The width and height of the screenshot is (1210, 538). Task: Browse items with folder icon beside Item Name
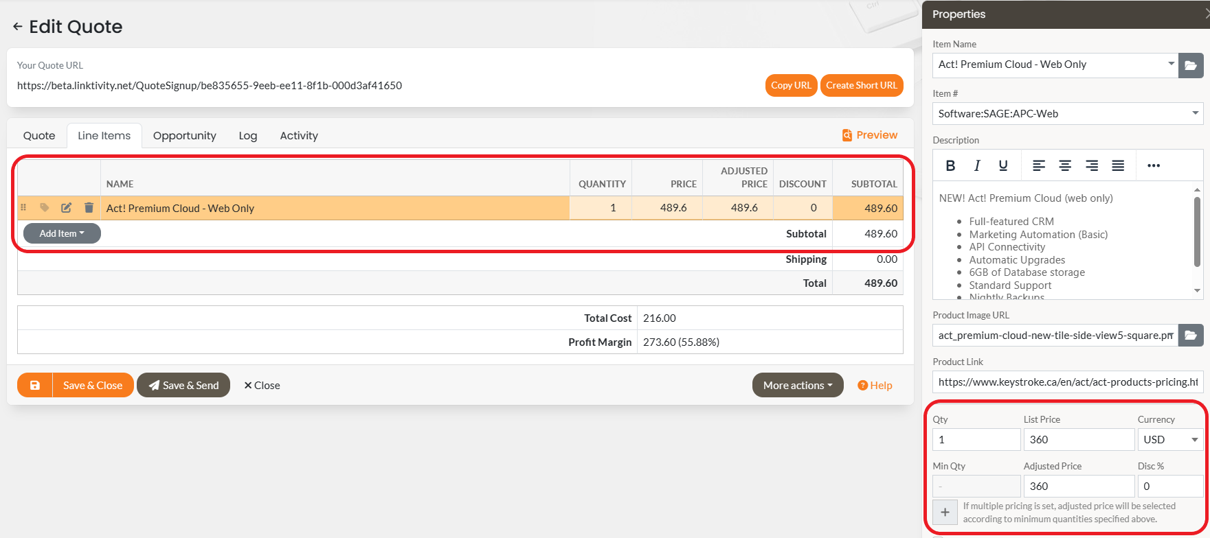(x=1191, y=65)
